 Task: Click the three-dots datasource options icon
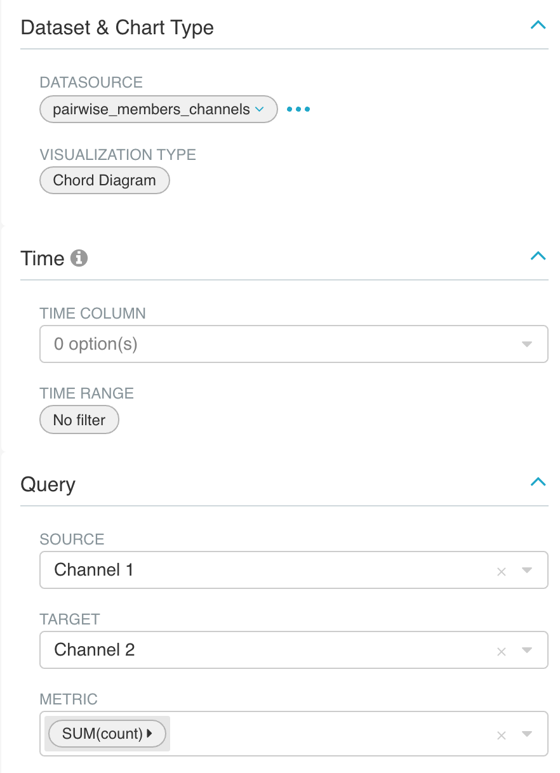point(298,109)
